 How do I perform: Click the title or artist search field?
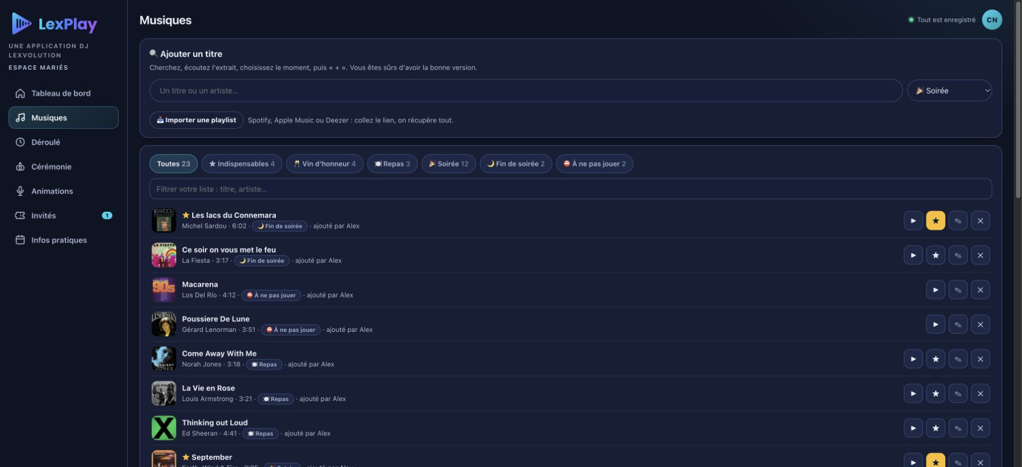526,91
